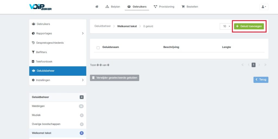This screenshot has width=278, height=139.
Task: Go to the first page arrow
Action: [242, 65]
